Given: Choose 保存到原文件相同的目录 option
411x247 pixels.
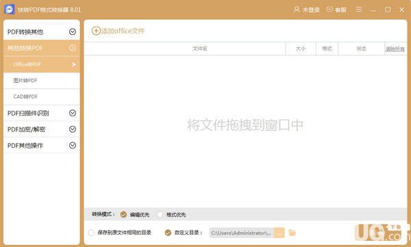Looking at the screenshot, I should click(x=91, y=233).
